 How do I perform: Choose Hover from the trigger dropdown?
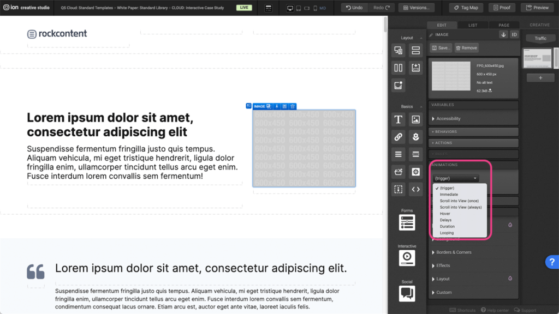pyautogui.click(x=445, y=214)
